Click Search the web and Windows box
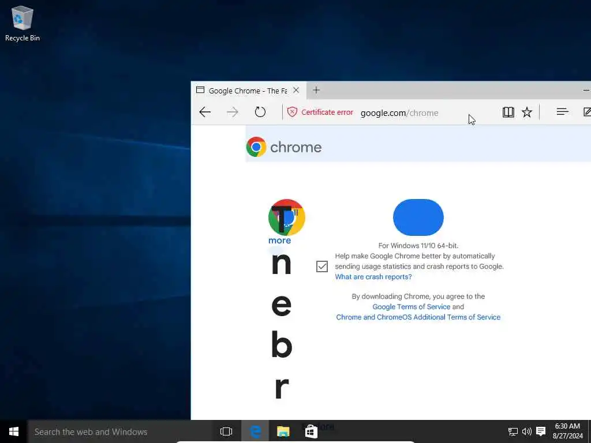Image resolution: width=591 pixels, height=443 pixels. point(120,431)
